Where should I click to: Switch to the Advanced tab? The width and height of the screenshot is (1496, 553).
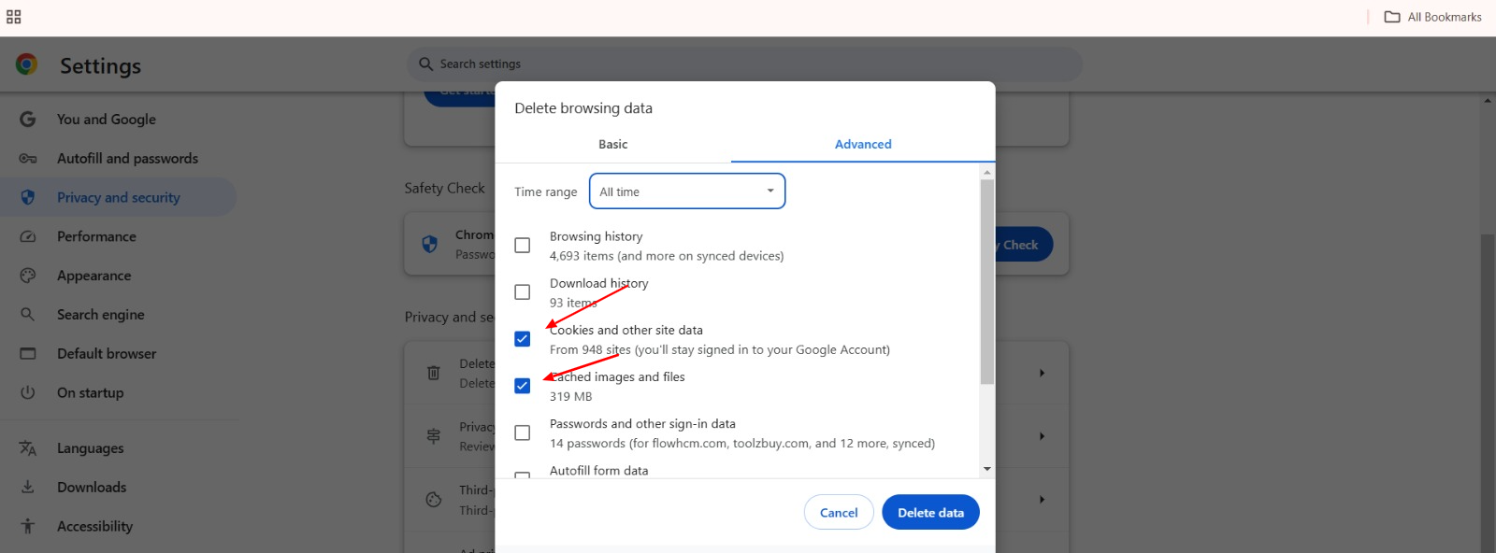[863, 144]
